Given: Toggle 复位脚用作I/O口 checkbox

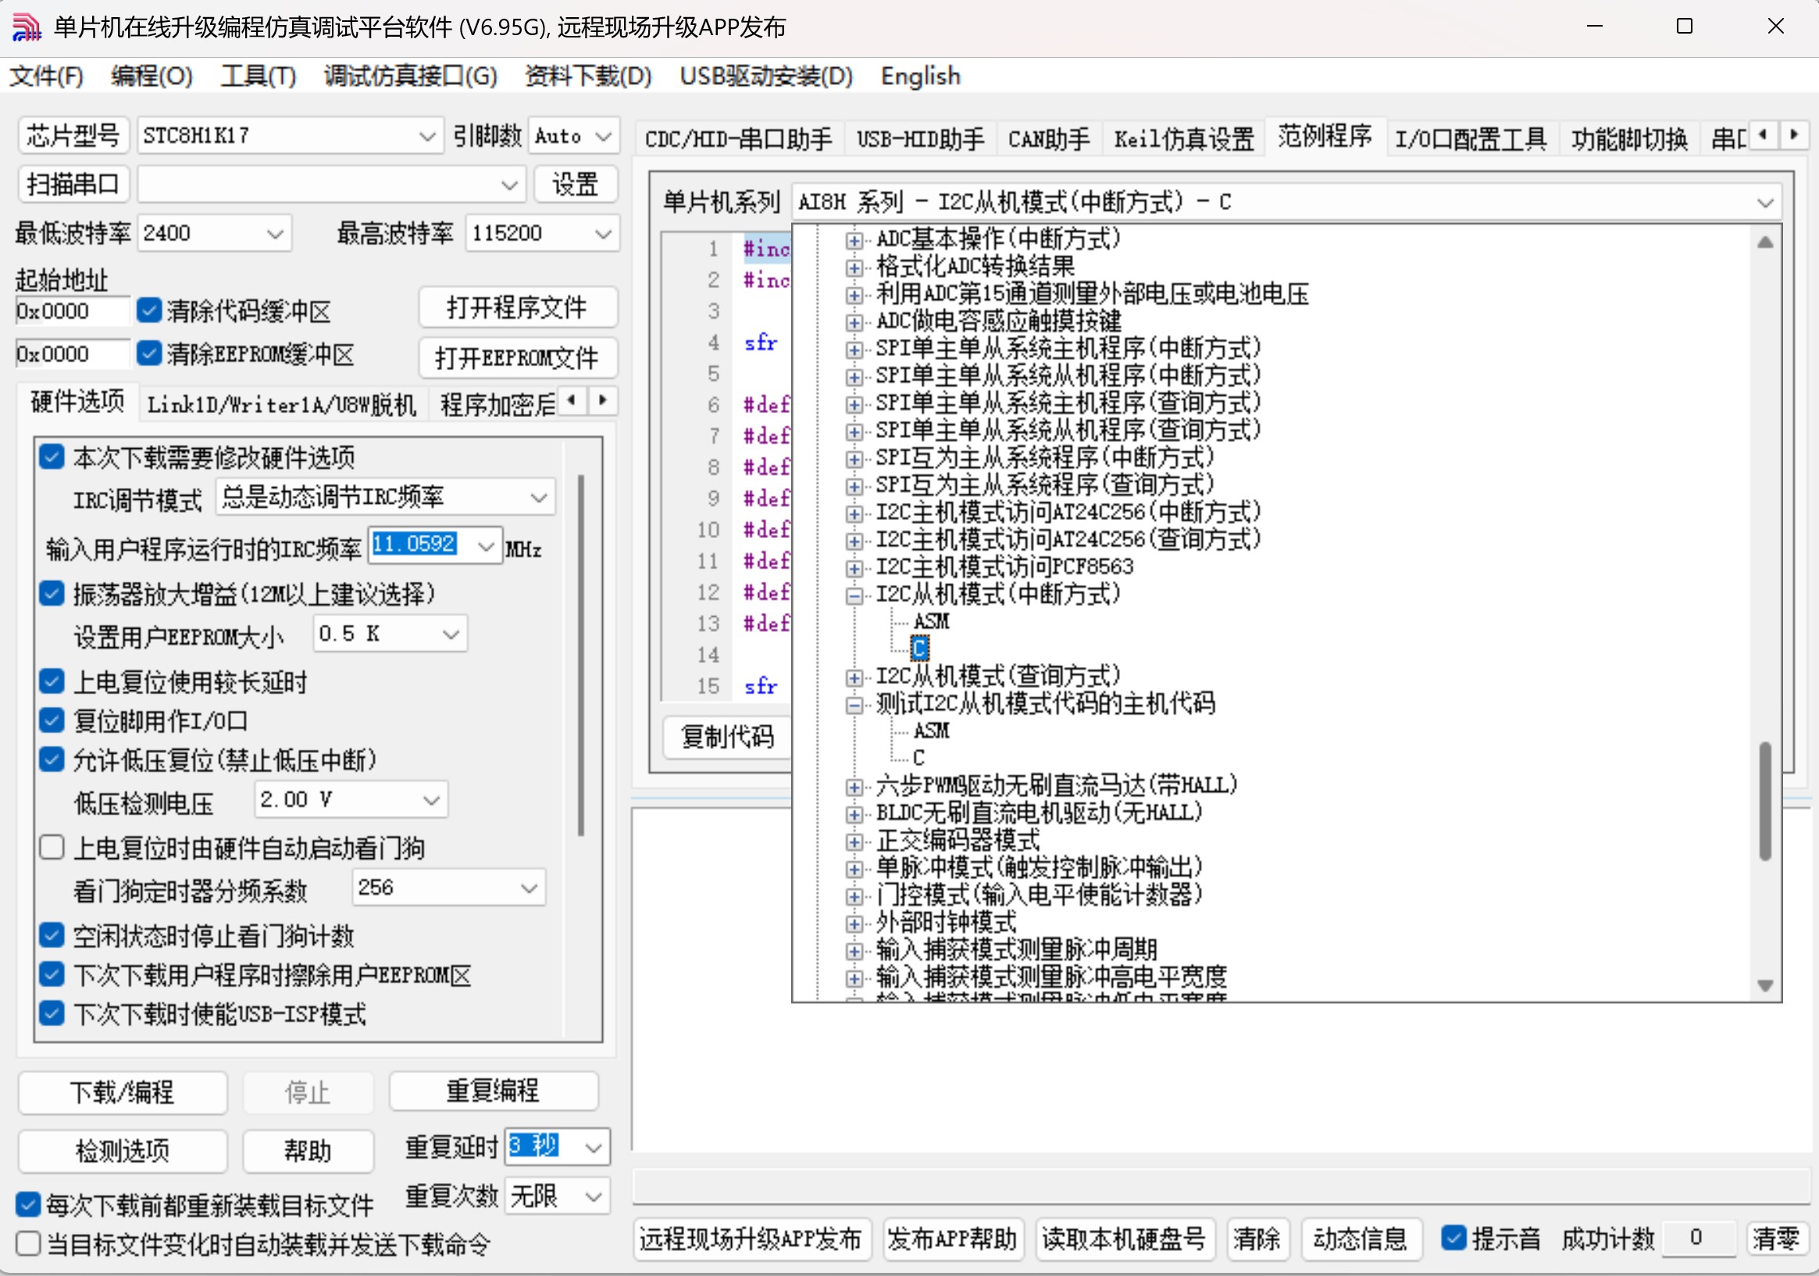Looking at the screenshot, I should [52, 720].
